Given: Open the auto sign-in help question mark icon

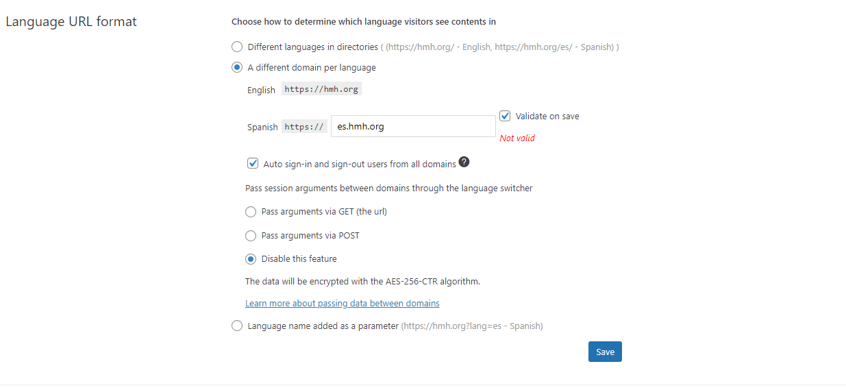Looking at the screenshot, I should point(464,162).
